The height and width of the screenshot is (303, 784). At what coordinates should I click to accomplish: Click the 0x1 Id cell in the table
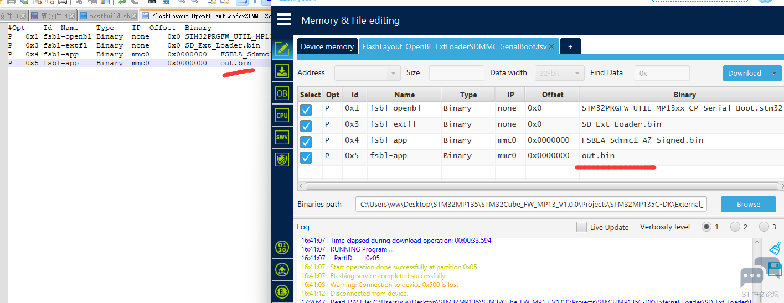[354, 108]
